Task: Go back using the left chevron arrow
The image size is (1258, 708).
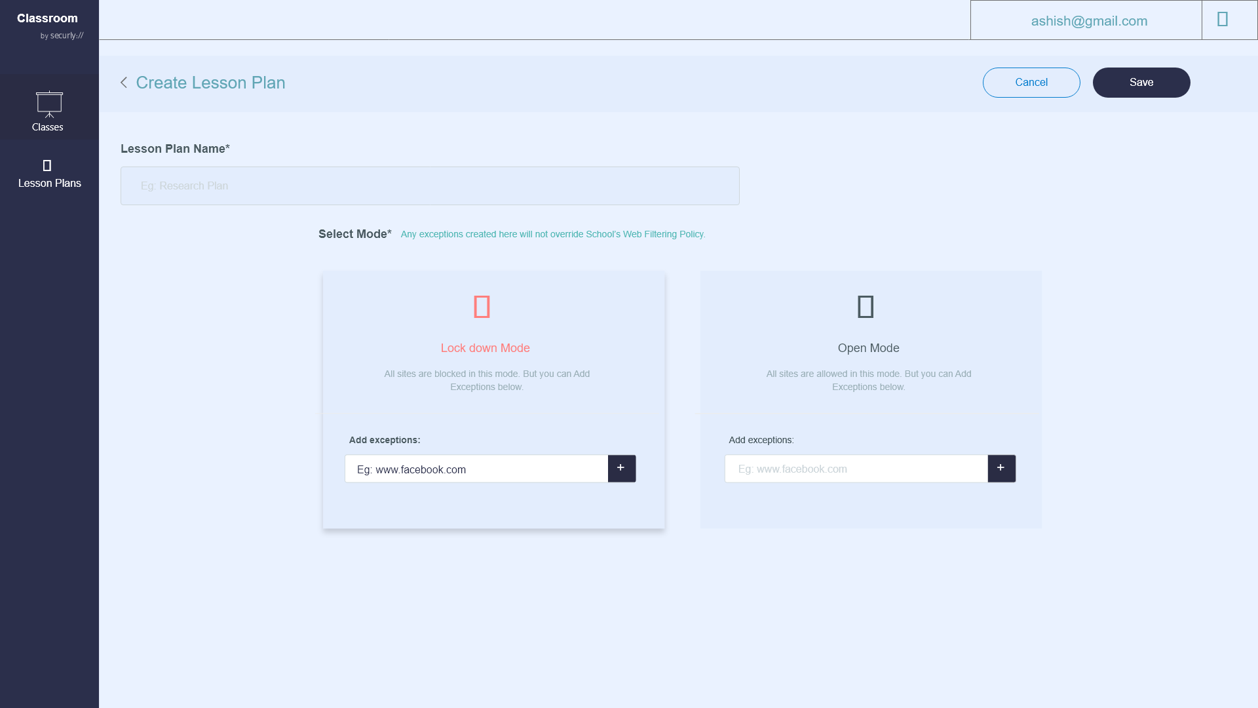Action: click(124, 83)
